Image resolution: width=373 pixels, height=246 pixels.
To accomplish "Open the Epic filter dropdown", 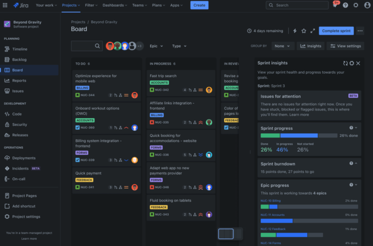I will 156,46.
